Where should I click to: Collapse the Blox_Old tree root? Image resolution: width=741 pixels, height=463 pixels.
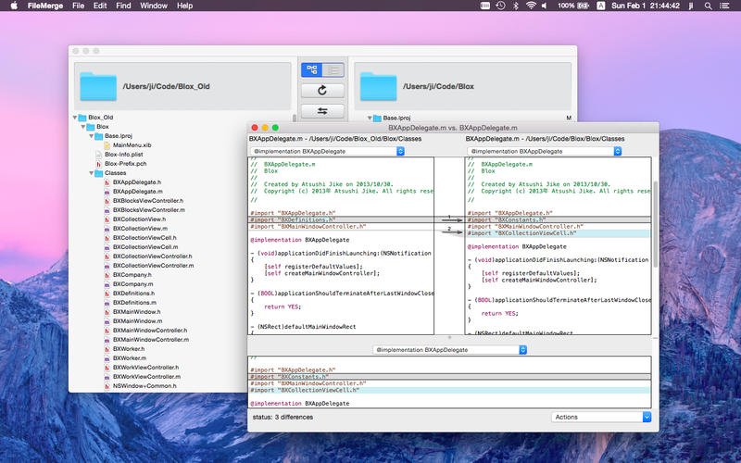(75, 118)
